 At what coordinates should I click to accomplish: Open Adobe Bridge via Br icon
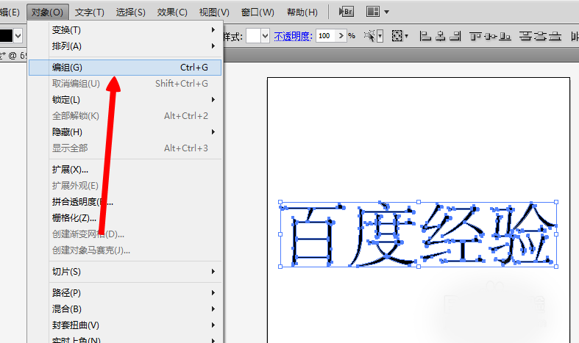347,12
